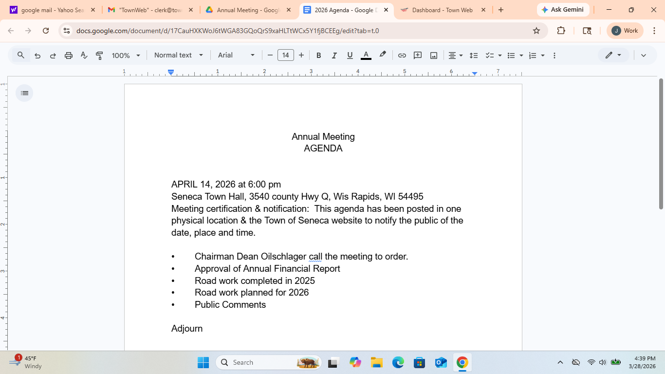Insert an image from toolbar
665x374 pixels.
click(x=434, y=56)
